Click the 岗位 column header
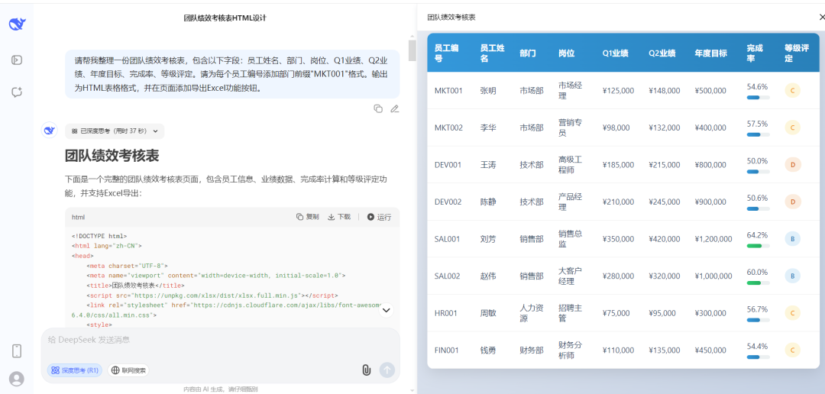 [x=567, y=53]
